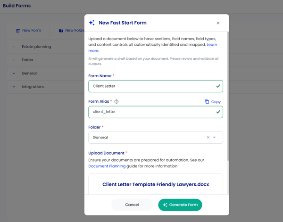Focus the Form Alias input field

[x=156, y=112]
